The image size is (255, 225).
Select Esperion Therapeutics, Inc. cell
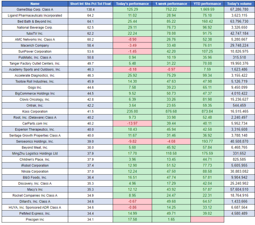[35, 129]
